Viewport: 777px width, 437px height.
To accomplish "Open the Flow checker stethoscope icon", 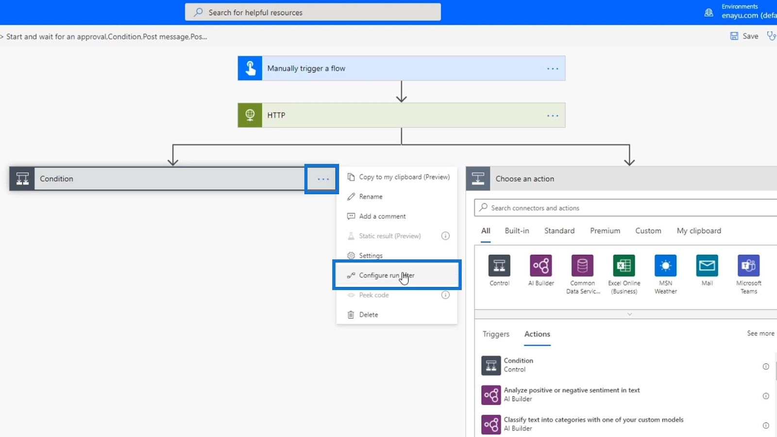I will [771, 36].
